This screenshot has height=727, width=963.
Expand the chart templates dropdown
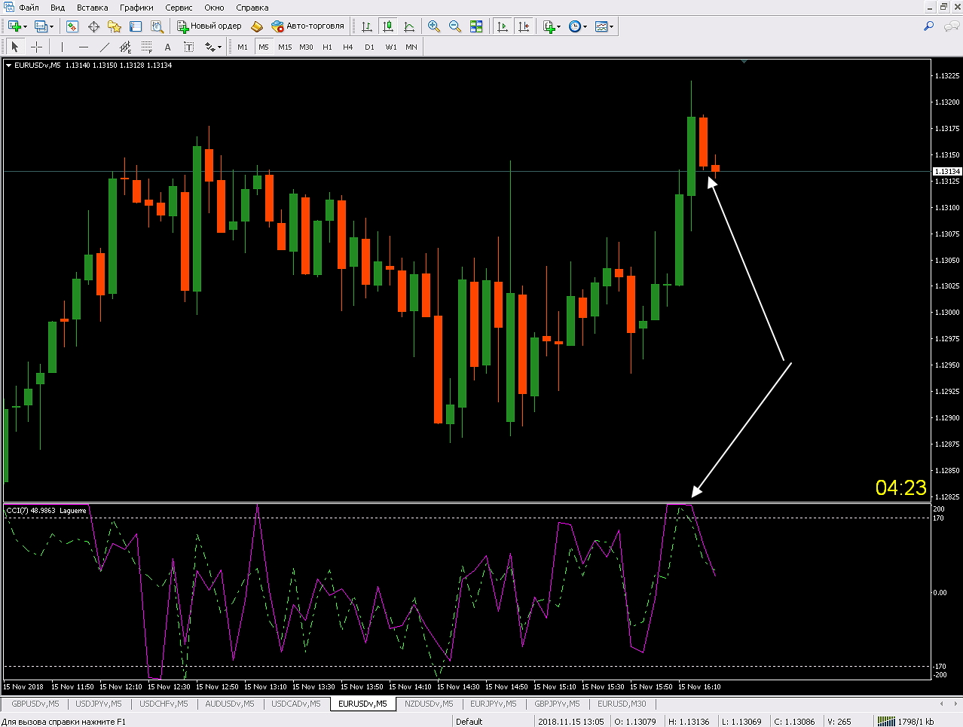point(612,27)
